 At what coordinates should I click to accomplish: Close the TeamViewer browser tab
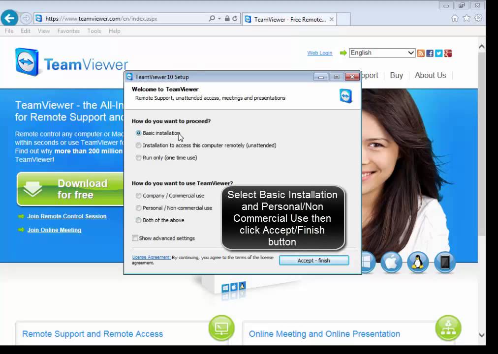pos(331,19)
